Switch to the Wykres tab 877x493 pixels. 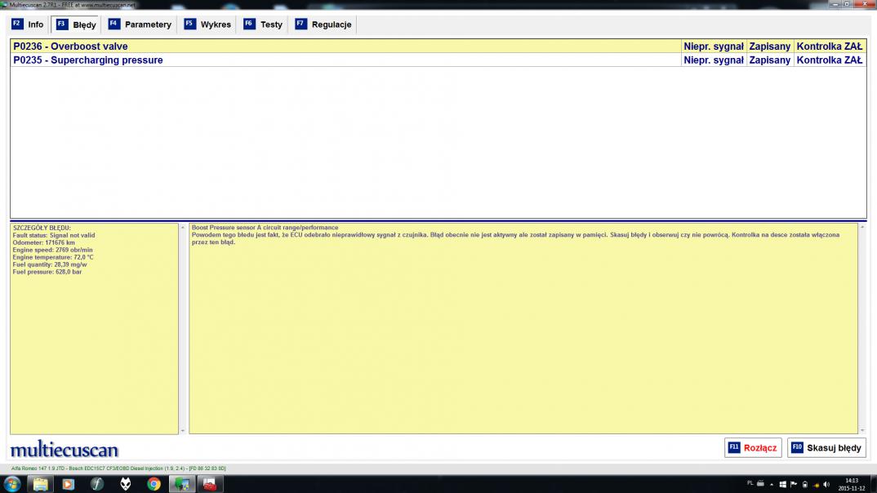click(207, 24)
